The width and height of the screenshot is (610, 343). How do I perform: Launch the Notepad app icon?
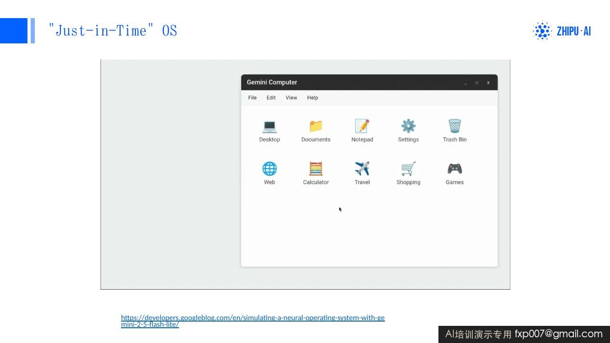pos(362,126)
